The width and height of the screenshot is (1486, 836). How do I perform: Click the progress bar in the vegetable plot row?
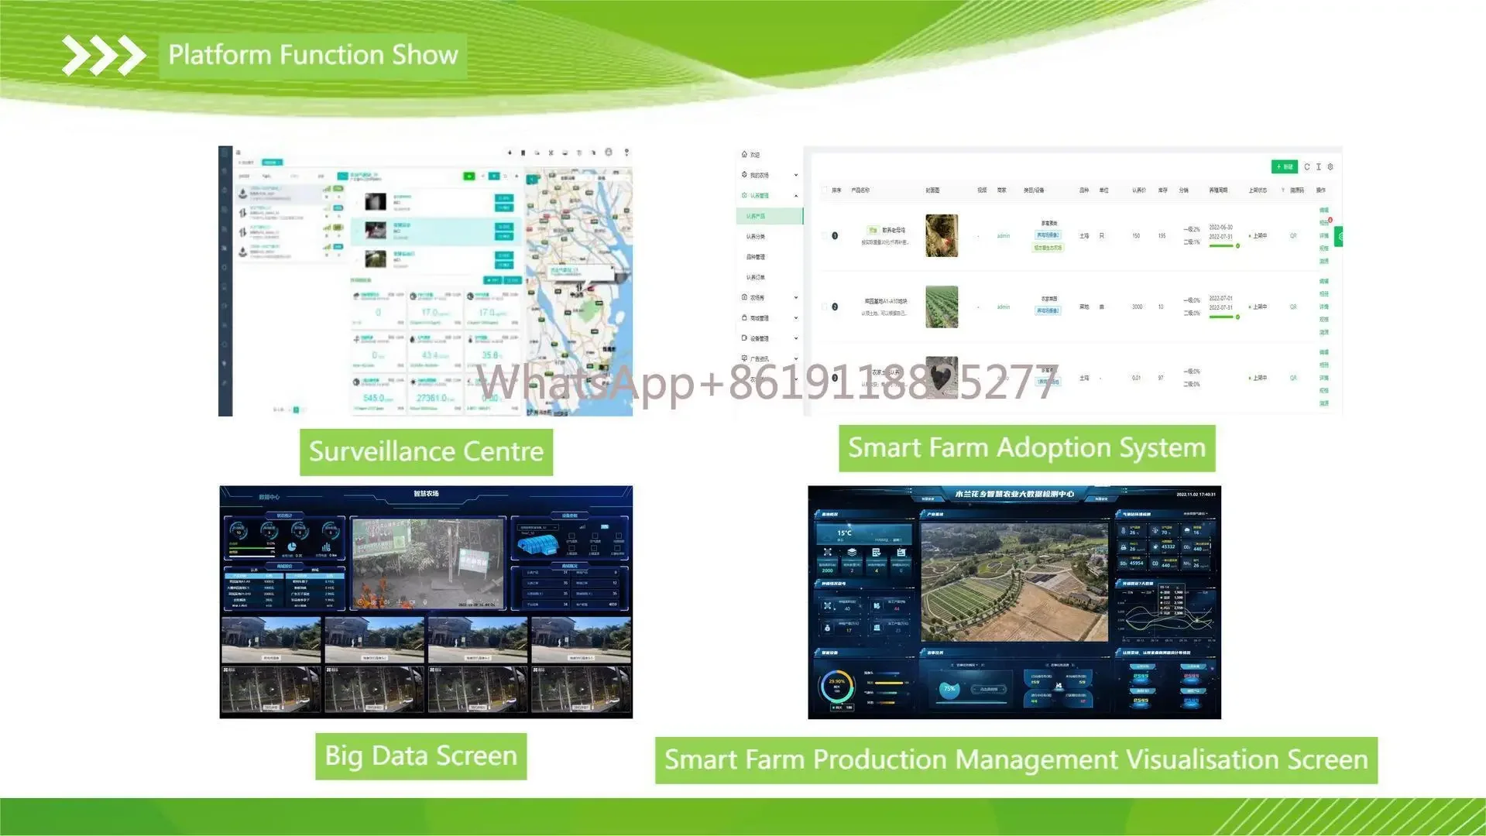[1222, 317]
